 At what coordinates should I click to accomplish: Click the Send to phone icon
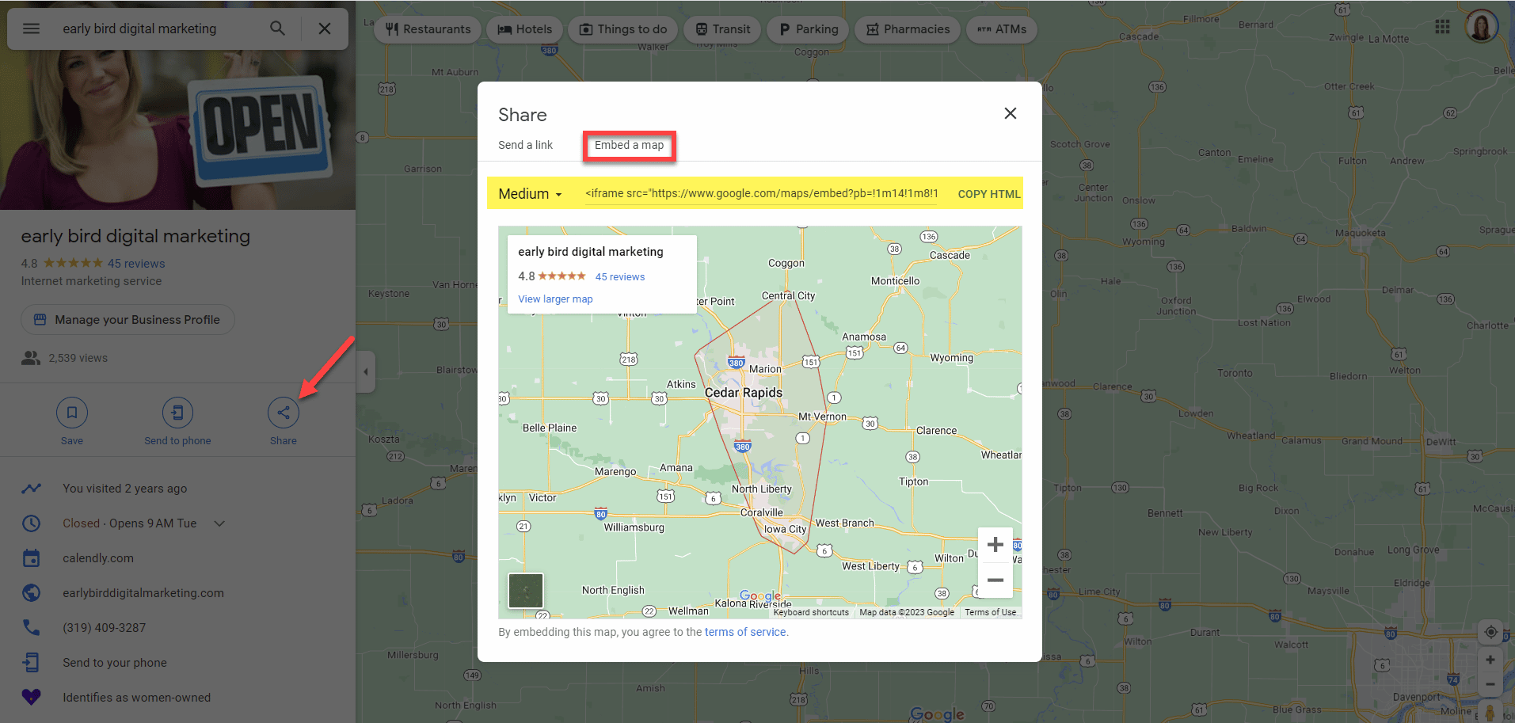[177, 413]
